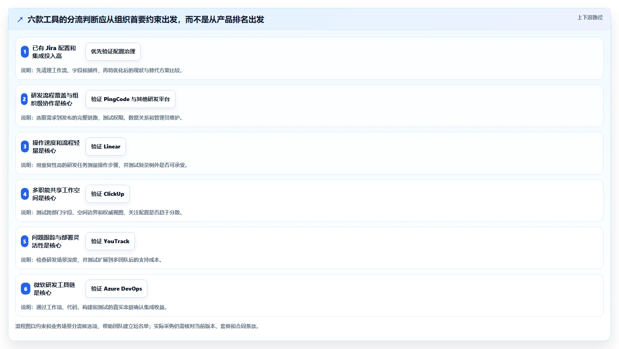
Task: Click the 已有 Jira 配置和集成投入高 condition text
Action: pyautogui.click(x=54, y=52)
